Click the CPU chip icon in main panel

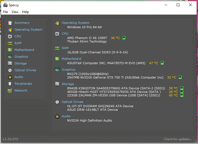click(x=57, y=34)
